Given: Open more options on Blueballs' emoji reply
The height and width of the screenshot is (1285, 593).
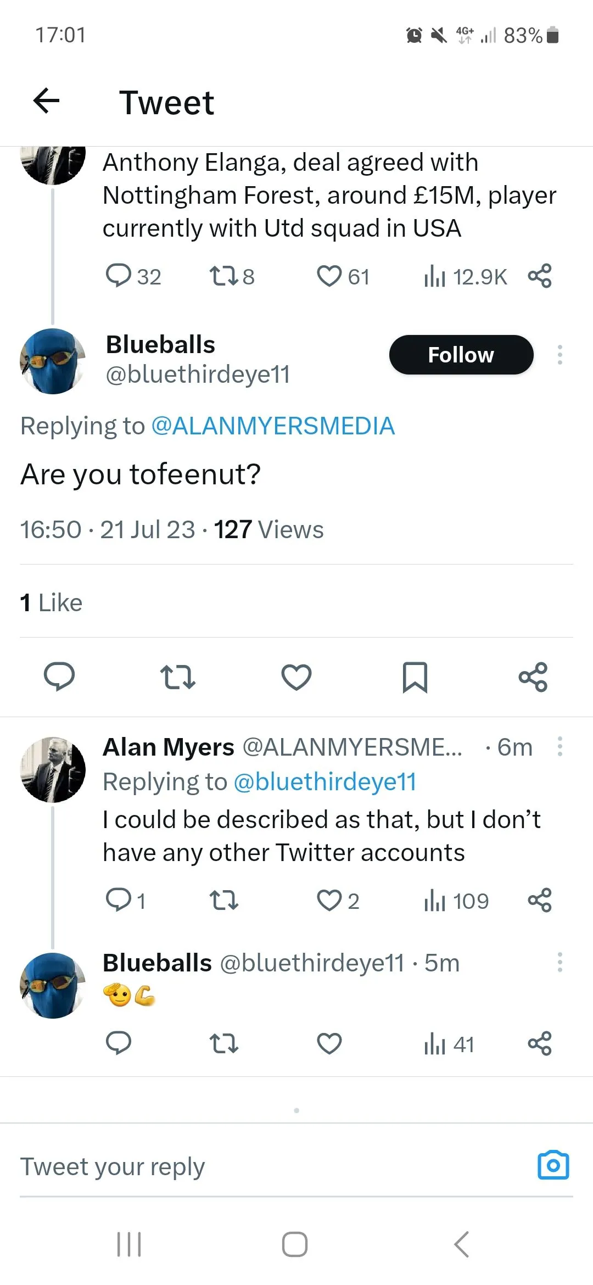Looking at the screenshot, I should coord(560,962).
